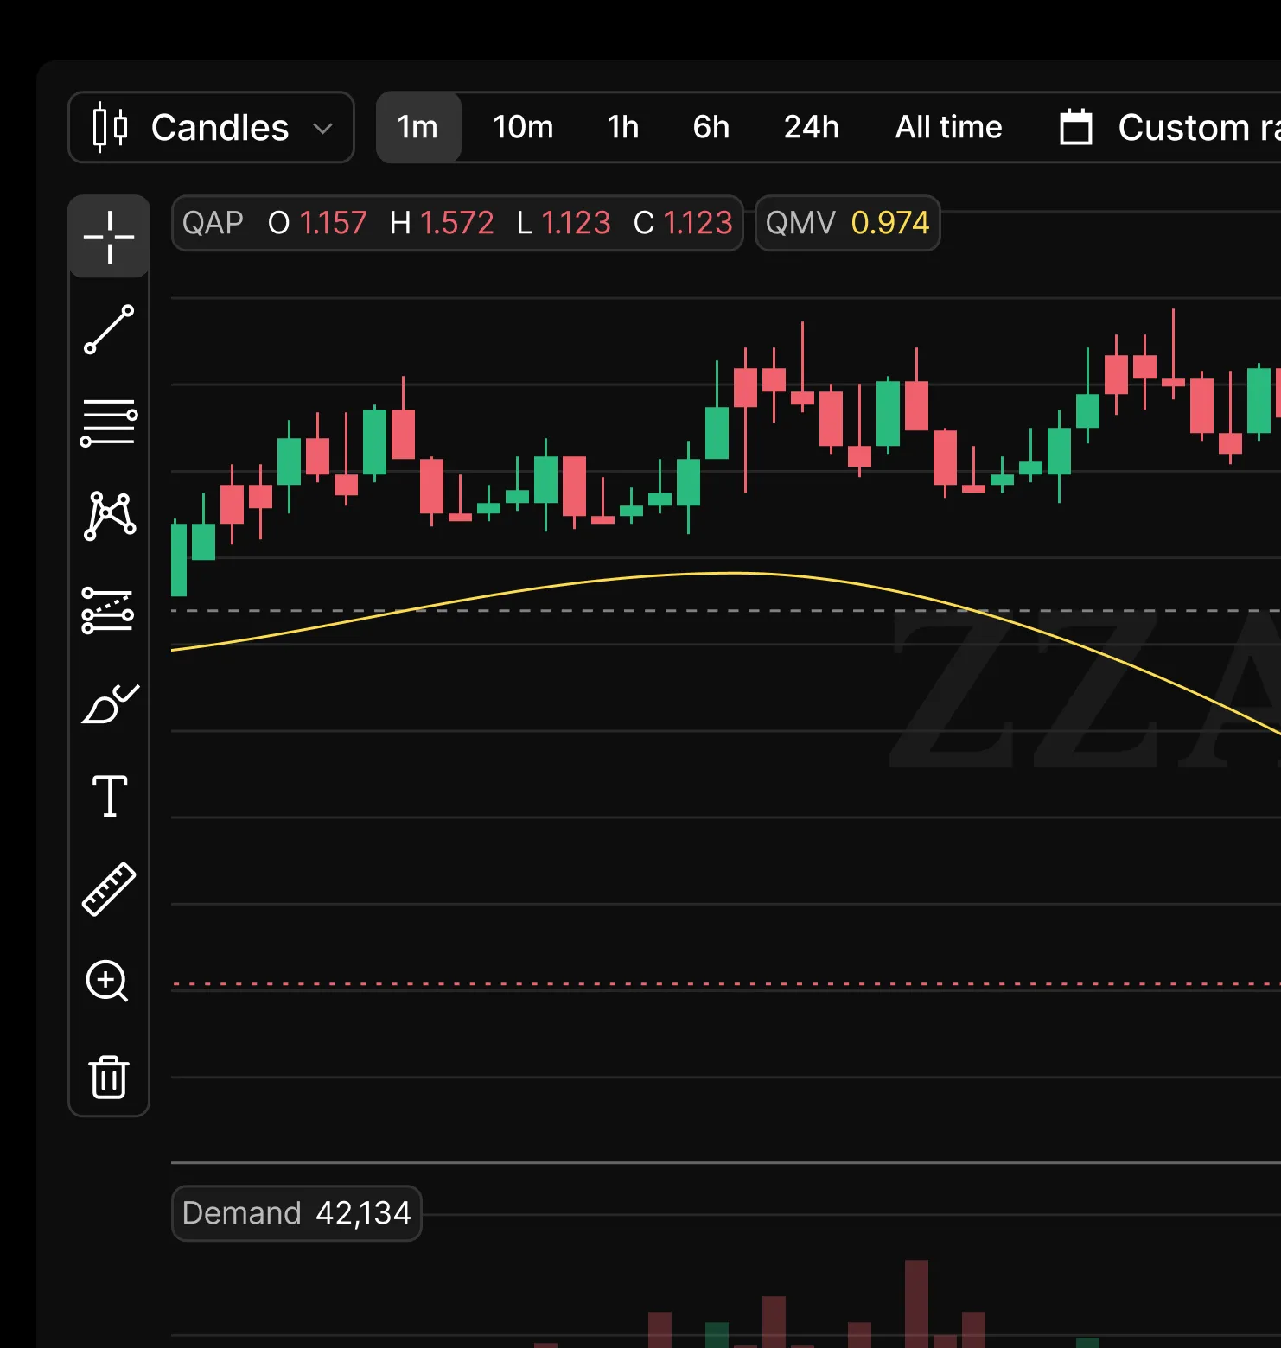1281x1348 pixels.
Task: Select the pattern nodes drawing tool
Action: [x=109, y=516]
